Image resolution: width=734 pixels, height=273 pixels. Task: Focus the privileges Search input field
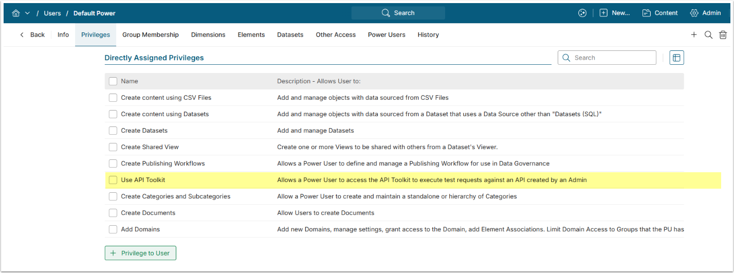tap(612, 58)
